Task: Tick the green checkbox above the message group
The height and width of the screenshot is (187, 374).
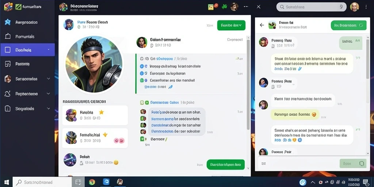Action: click(x=147, y=103)
